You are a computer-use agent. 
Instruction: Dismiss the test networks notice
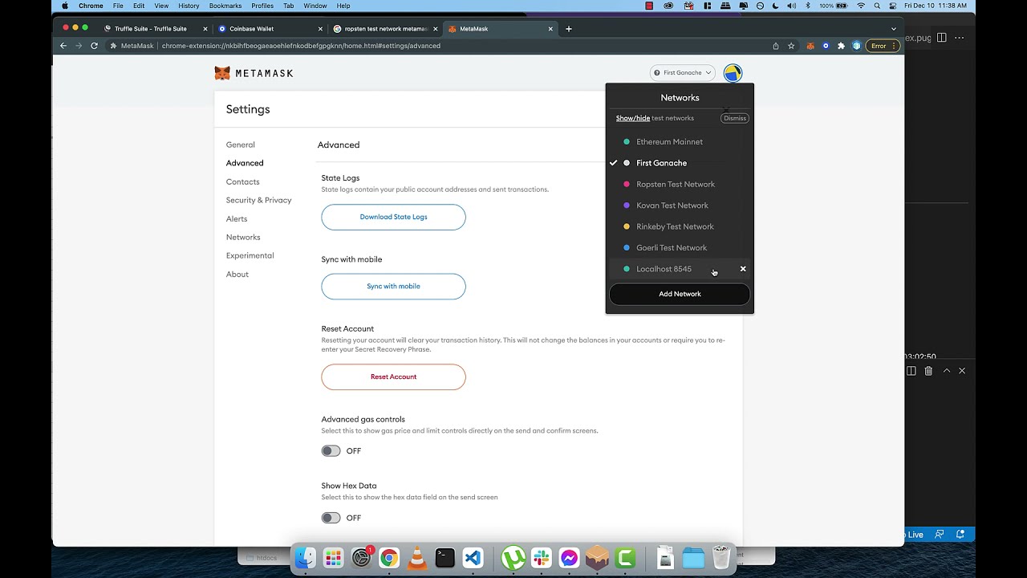pyautogui.click(x=734, y=118)
